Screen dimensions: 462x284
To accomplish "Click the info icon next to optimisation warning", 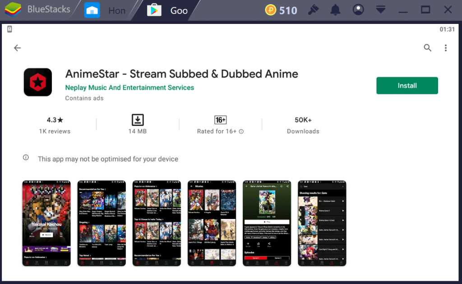I will [x=26, y=158].
